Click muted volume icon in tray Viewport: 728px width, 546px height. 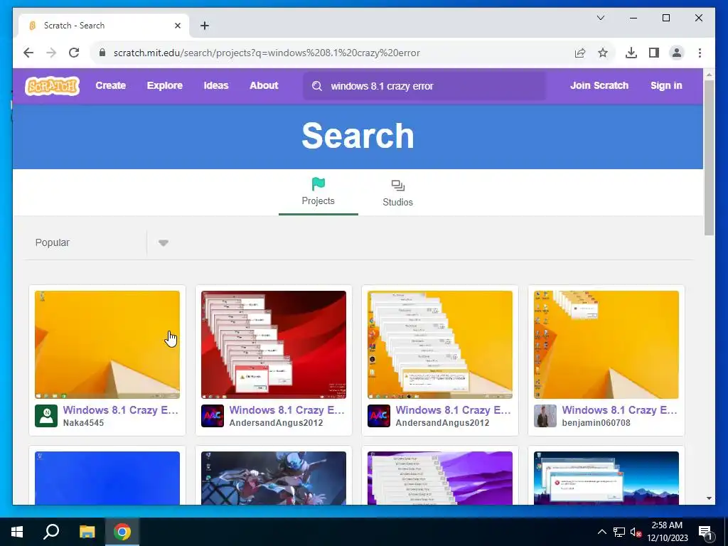(x=636, y=532)
